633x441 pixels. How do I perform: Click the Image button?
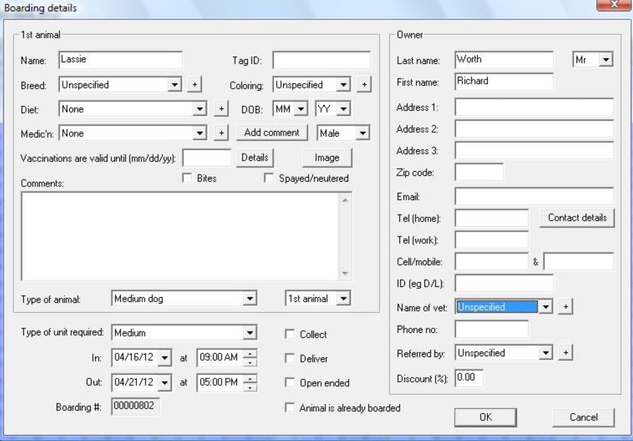327,158
